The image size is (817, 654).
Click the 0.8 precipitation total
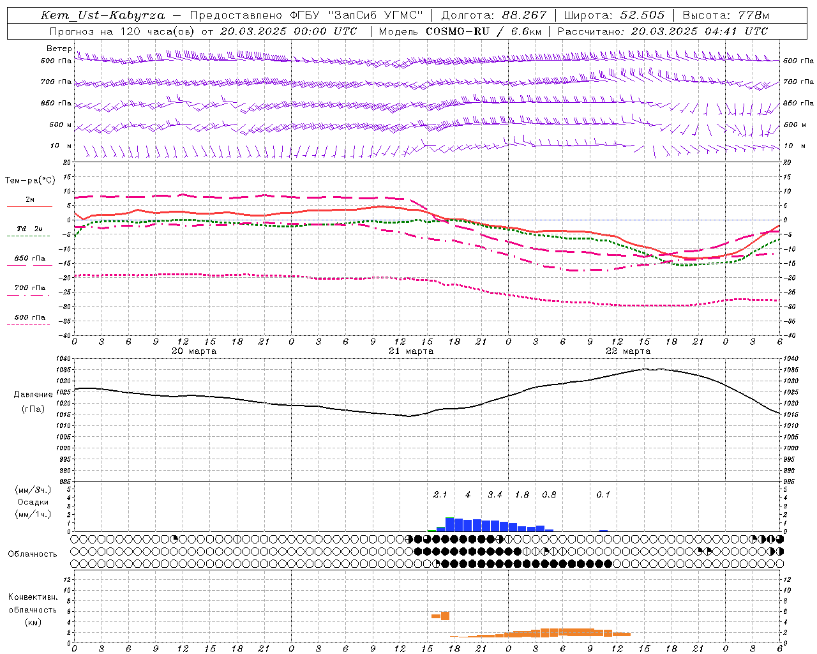coord(549,495)
